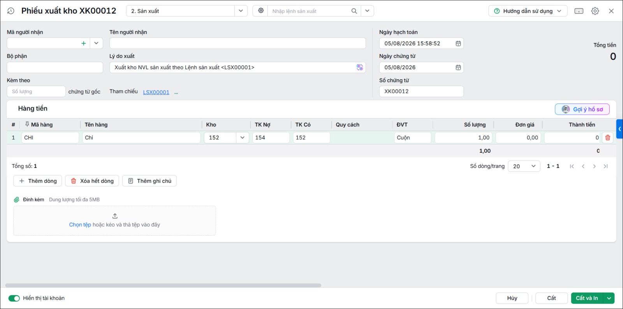Open the LSX00001 reference link
The width and height of the screenshot is (623, 309).
point(156,92)
